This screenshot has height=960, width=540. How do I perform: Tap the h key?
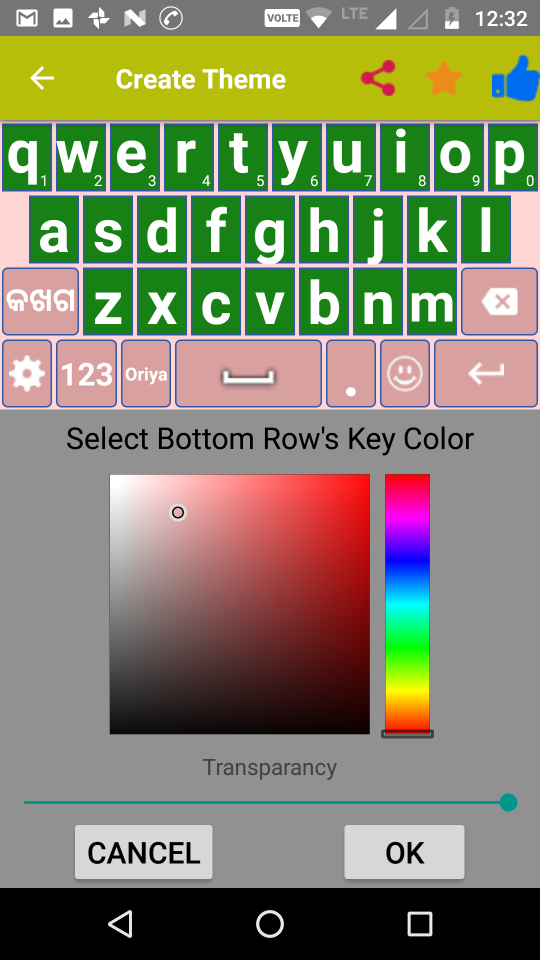point(324,229)
